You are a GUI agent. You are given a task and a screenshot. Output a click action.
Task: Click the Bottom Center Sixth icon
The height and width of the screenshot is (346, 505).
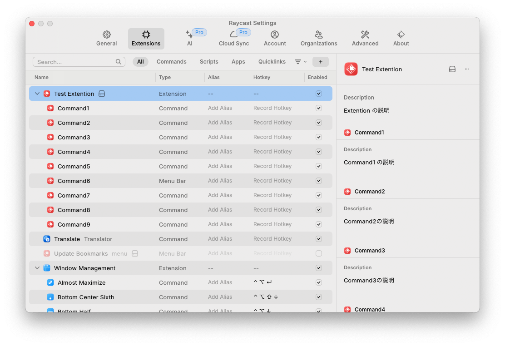coord(50,297)
